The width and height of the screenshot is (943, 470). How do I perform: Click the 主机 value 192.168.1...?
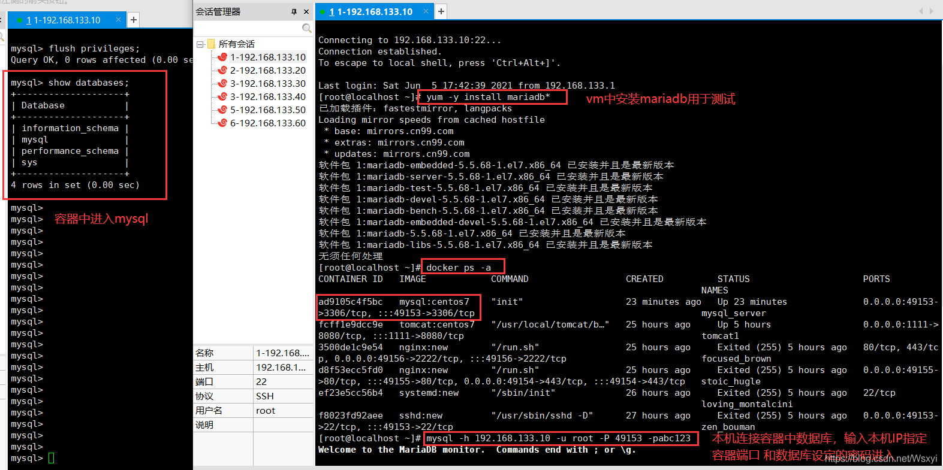pos(281,367)
